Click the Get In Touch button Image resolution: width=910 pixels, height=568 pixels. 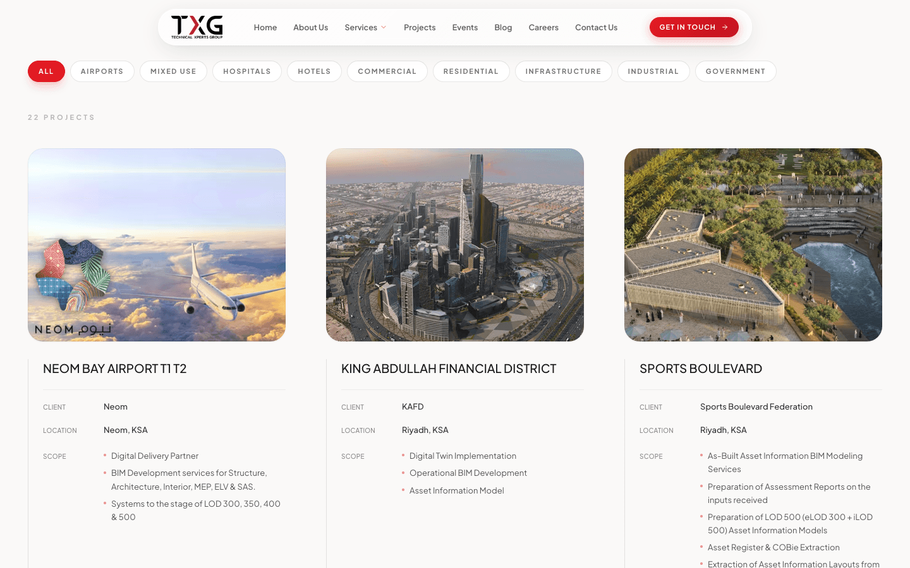(x=694, y=27)
